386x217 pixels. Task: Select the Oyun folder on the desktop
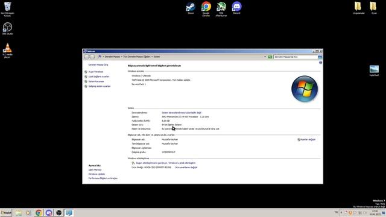pos(374,8)
